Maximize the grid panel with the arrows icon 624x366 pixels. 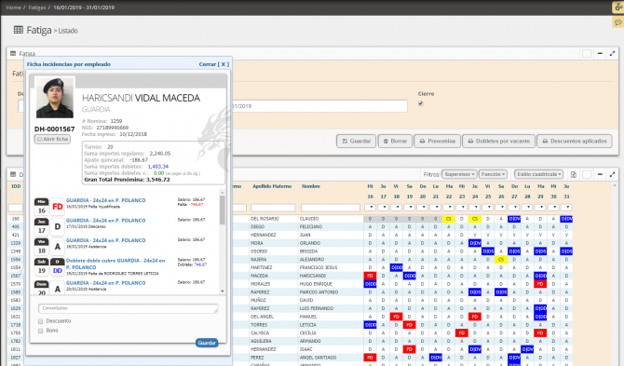(613, 174)
